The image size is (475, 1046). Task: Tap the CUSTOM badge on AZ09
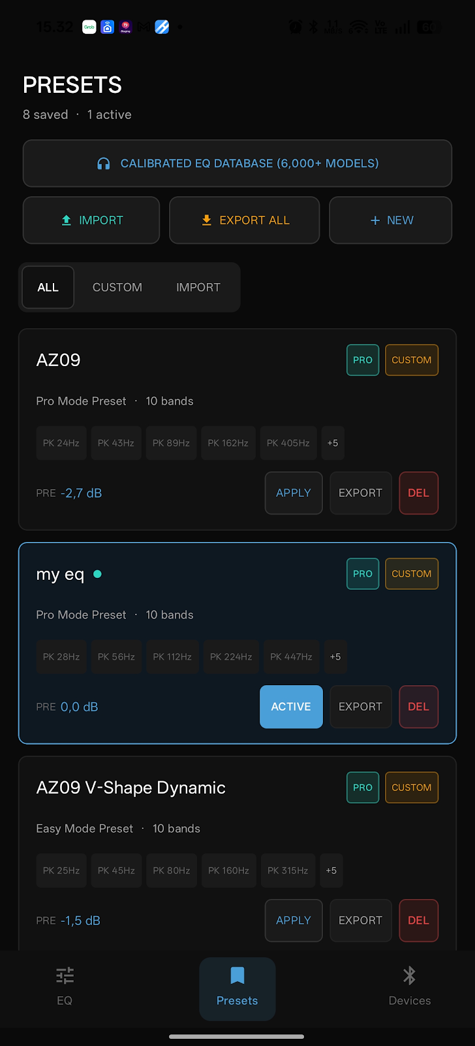click(412, 360)
